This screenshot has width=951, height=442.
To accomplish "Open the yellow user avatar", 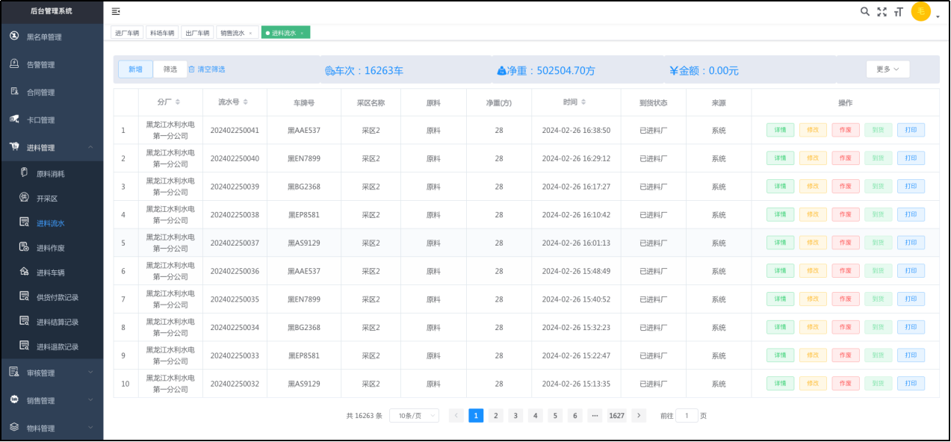I will tap(921, 11).
